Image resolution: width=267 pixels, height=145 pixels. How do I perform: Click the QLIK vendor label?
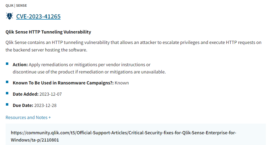point(9,5)
